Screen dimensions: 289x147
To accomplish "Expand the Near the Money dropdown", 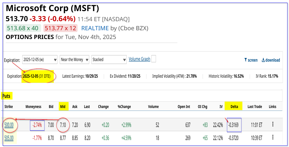I will click(x=74, y=59).
